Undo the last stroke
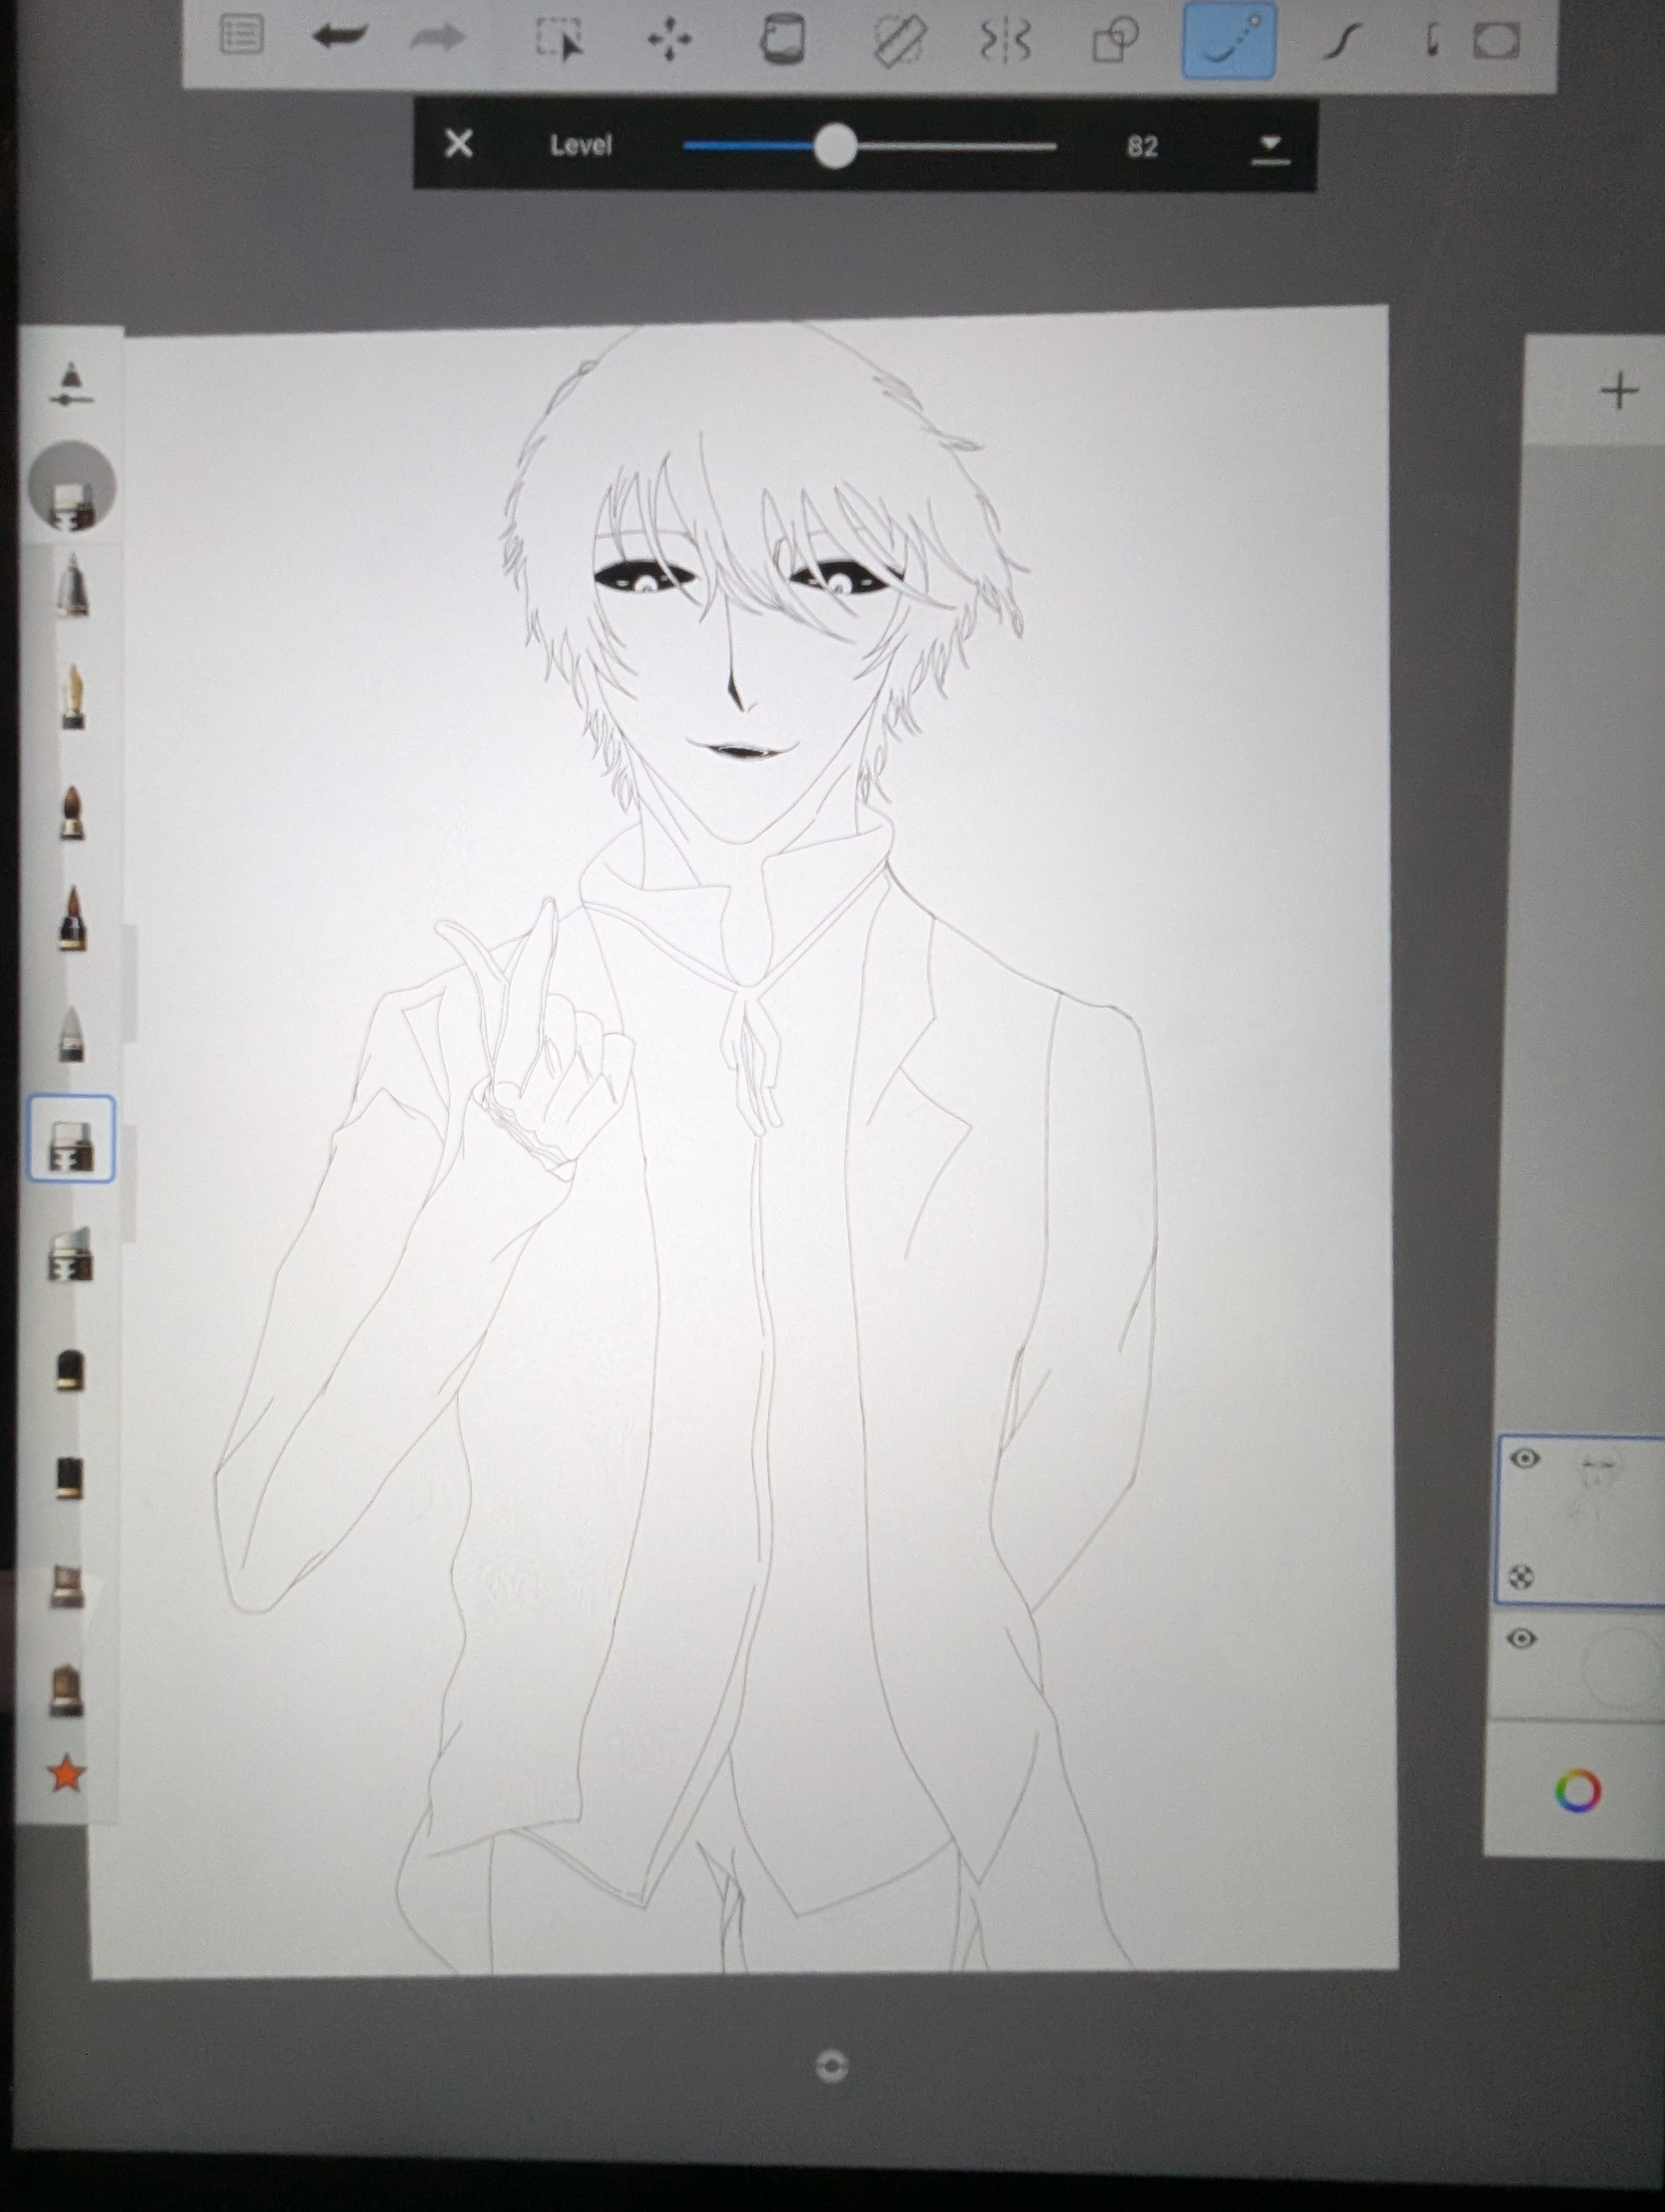Screen dimensions: 1665x2212 (340, 37)
